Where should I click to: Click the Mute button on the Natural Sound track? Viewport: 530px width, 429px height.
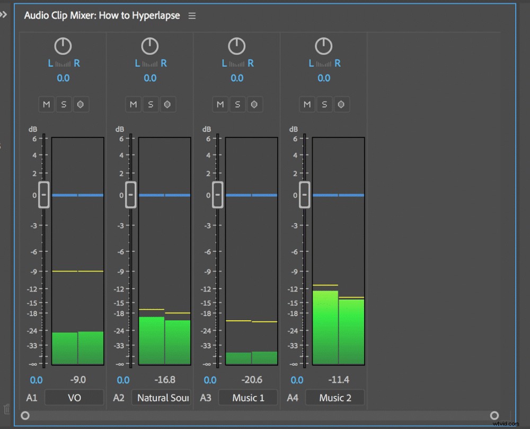[133, 104]
